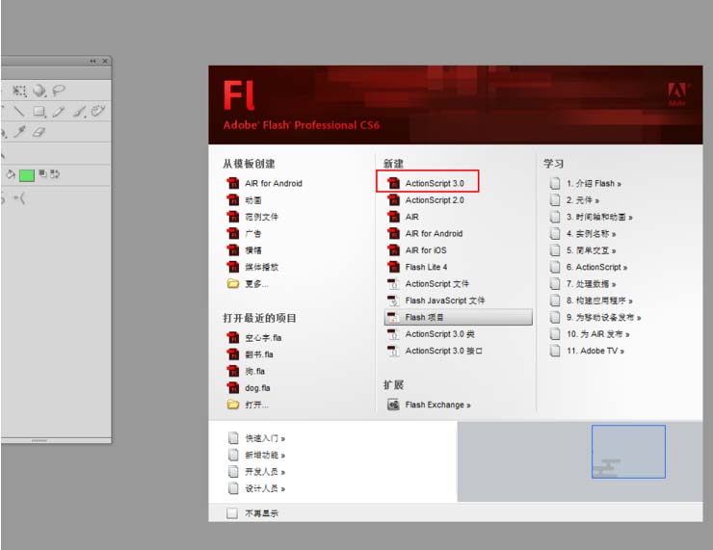This screenshot has width=713, height=550.
Task: Open lesson 8. 构建应用程序
Action: [592, 301]
